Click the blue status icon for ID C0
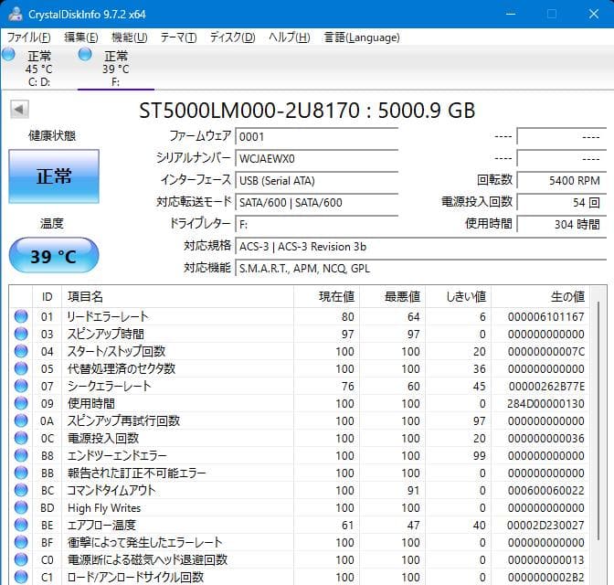This screenshot has width=614, height=585. click(21, 559)
